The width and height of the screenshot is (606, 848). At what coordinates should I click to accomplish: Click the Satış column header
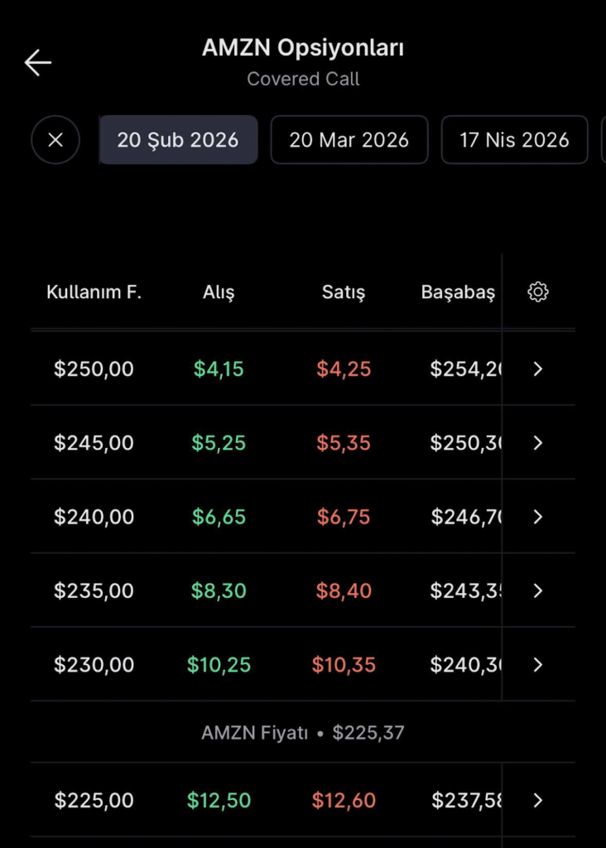click(344, 292)
